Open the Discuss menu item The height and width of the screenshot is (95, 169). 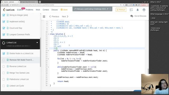(54, 10)
